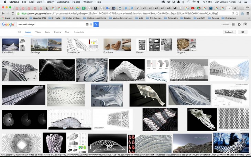251x157 pixels.
Task: Open the Google apps grid icon
Action: (x=233, y=24)
